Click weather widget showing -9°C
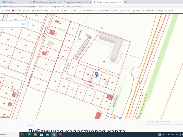 click(168, 134)
